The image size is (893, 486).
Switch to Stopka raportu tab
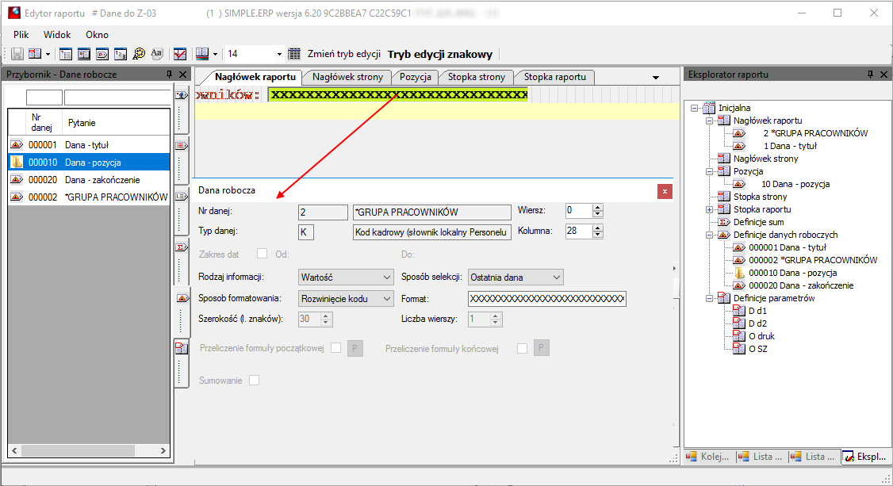tap(554, 77)
